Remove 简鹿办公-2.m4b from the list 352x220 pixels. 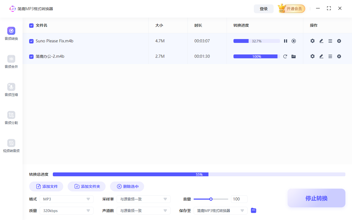pos(339,56)
